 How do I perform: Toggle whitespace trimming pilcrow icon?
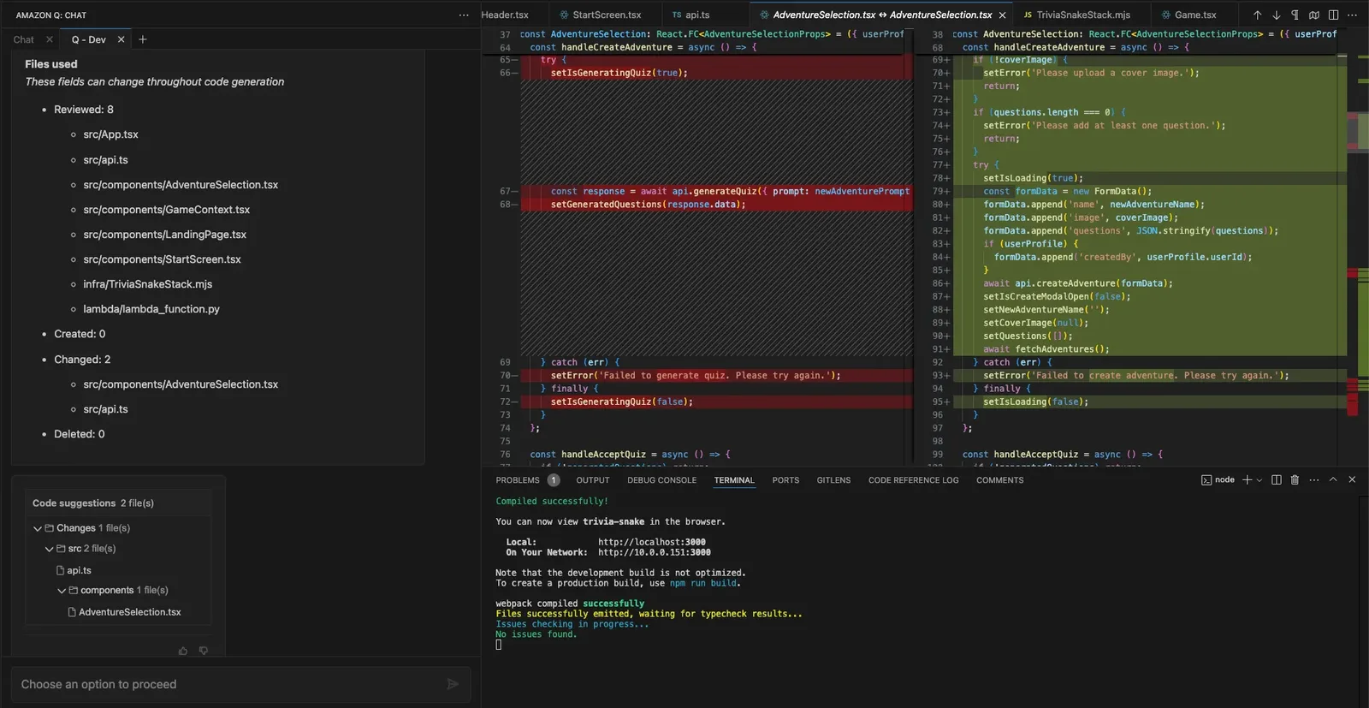click(x=1295, y=15)
